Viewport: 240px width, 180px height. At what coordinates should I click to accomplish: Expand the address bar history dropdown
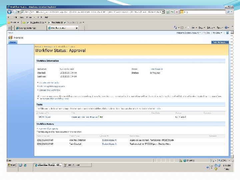coord(163,12)
